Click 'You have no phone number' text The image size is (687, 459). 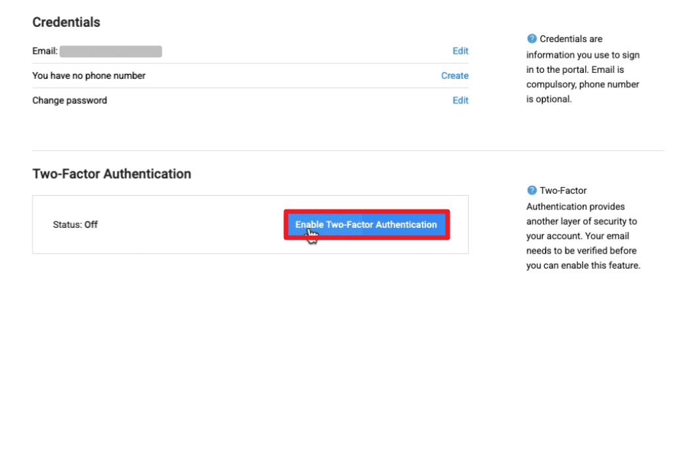pyautogui.click(x=89, y=76)
